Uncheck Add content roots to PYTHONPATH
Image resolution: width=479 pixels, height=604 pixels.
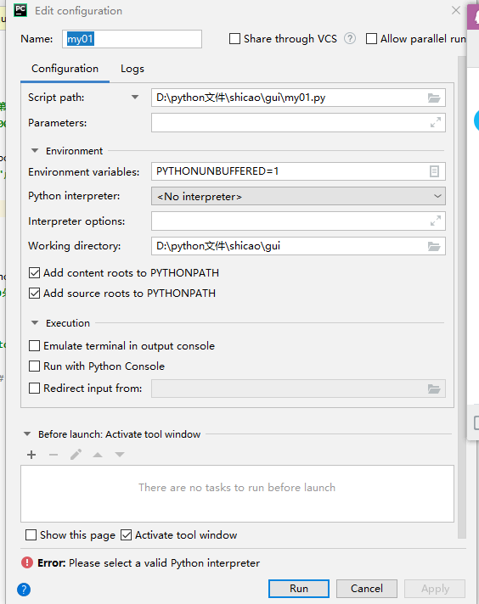pos(34,273)
